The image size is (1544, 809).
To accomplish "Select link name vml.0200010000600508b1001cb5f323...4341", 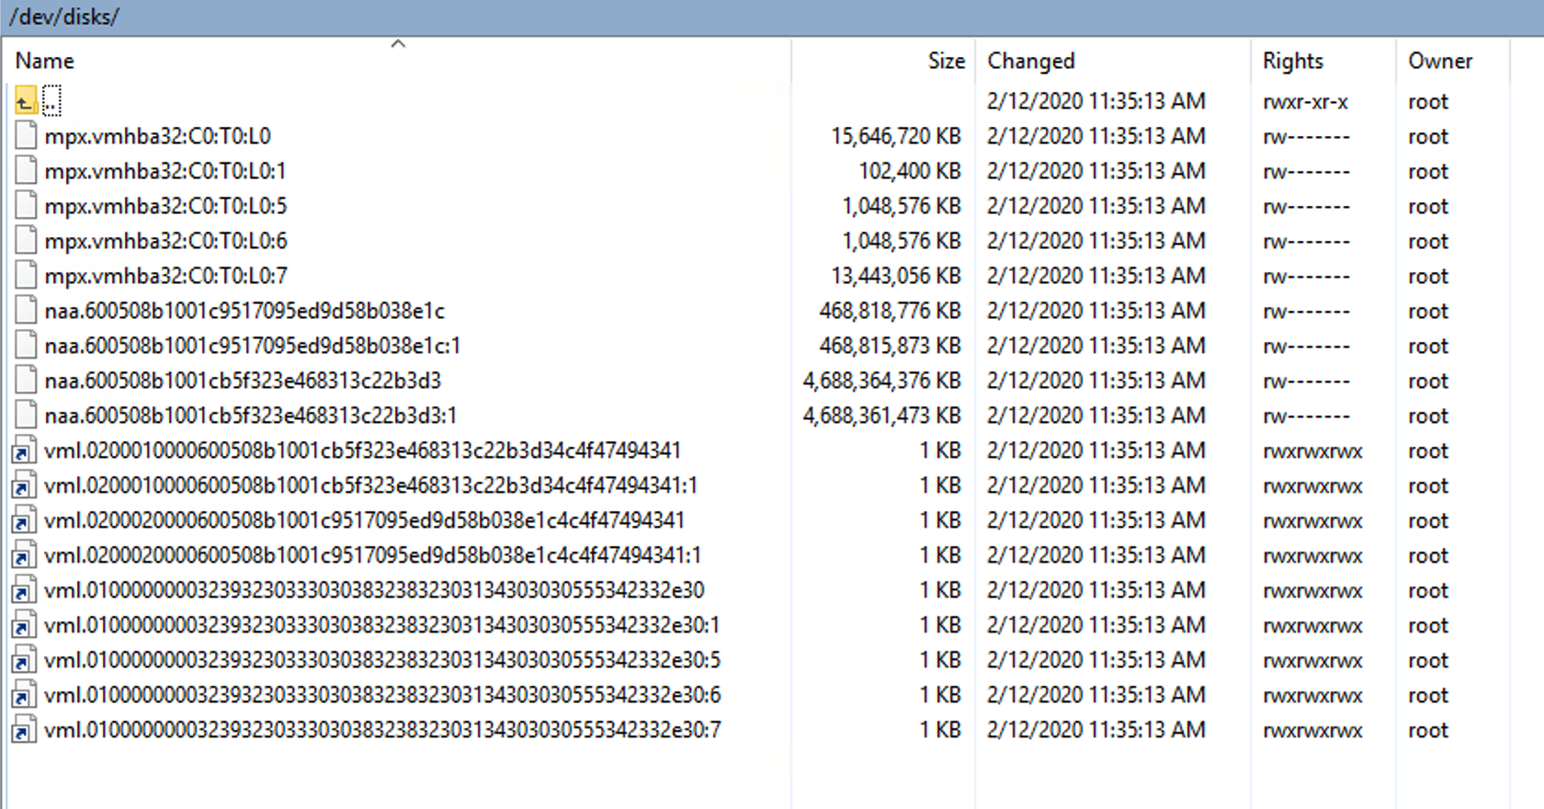I will coord(362,450).
